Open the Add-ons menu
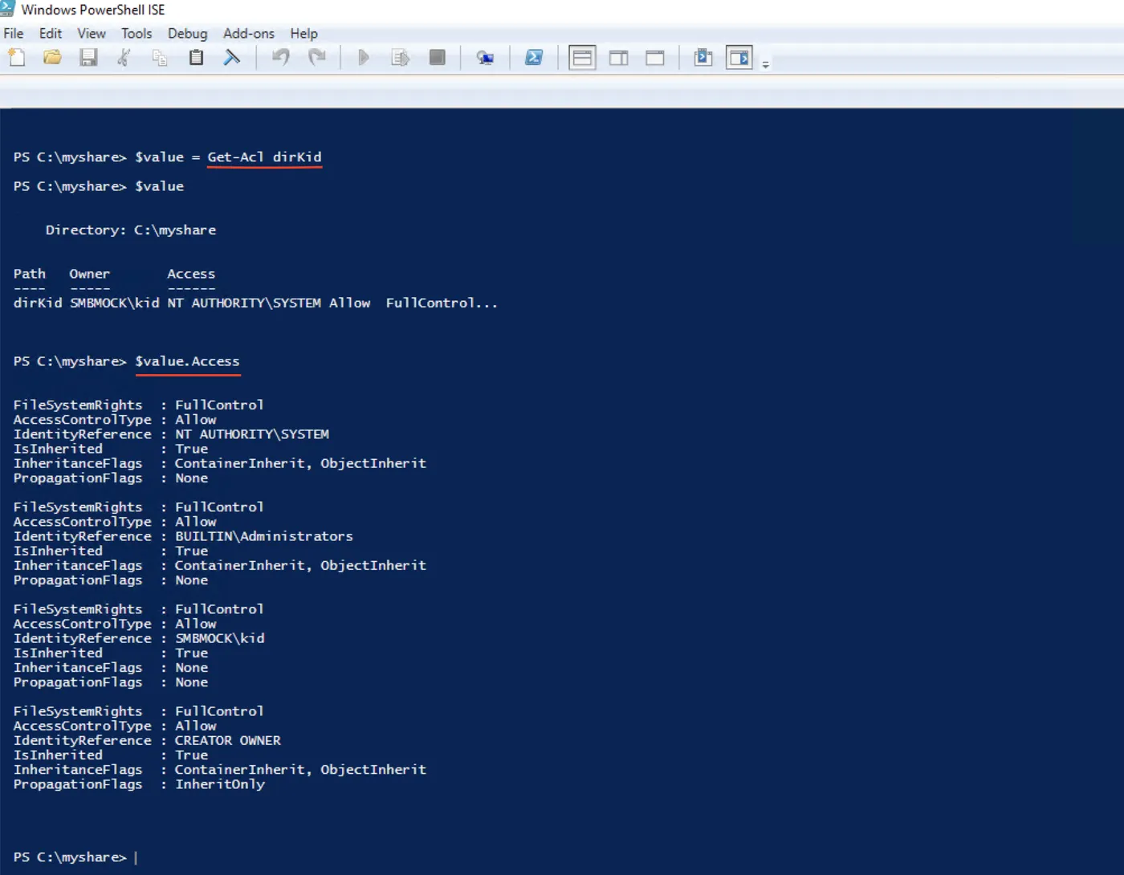This screenshot has width=1124, height=875. coord(249,34)
